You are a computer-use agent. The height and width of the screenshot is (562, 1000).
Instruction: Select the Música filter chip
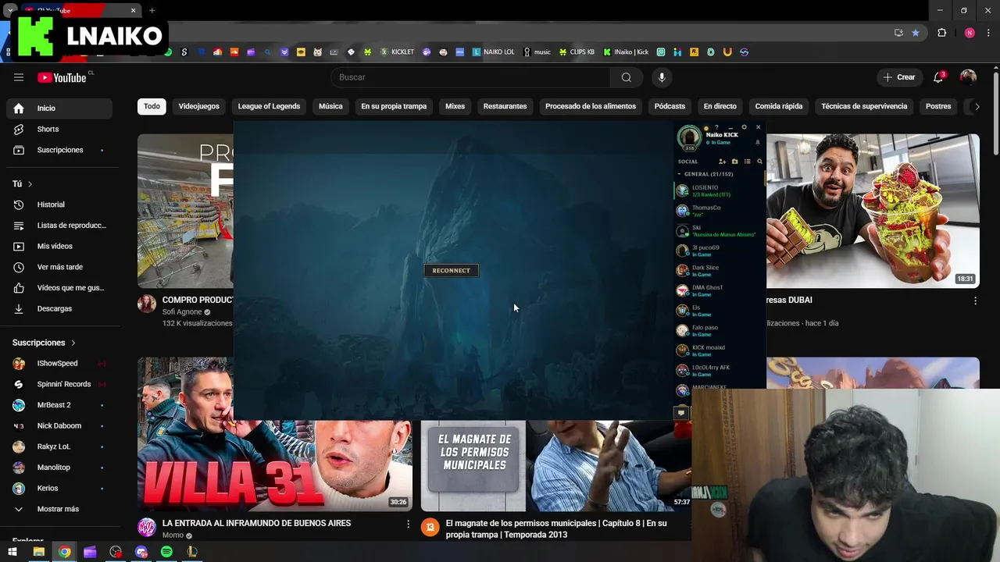tap(330, 106)
